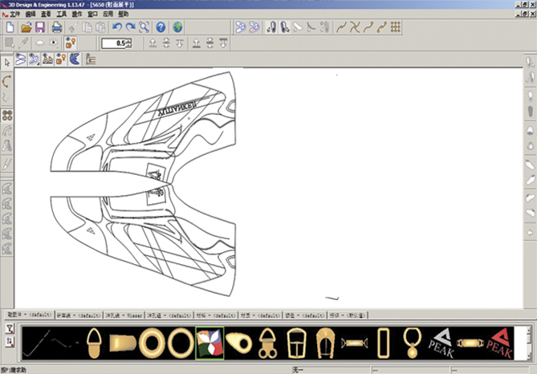Screen dimensions: 537x374
Task: Click the library panel vertical scrollbar
Action: click(530, 344)
